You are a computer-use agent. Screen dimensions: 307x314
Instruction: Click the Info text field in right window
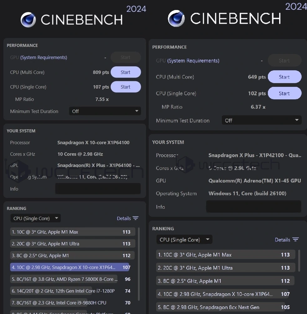coord(253,207)
